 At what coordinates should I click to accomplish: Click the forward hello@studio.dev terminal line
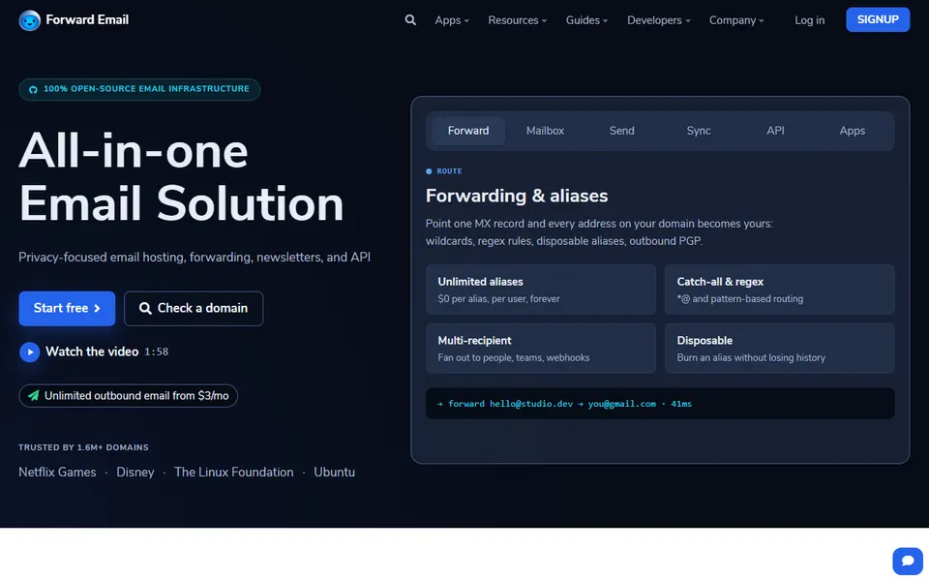tap(660, 404)
